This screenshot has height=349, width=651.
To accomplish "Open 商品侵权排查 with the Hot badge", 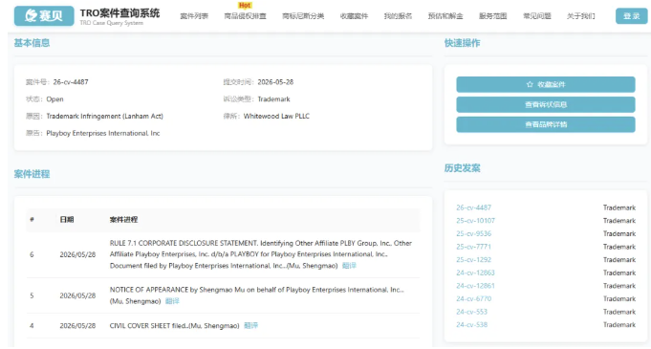I will point(245,16).
